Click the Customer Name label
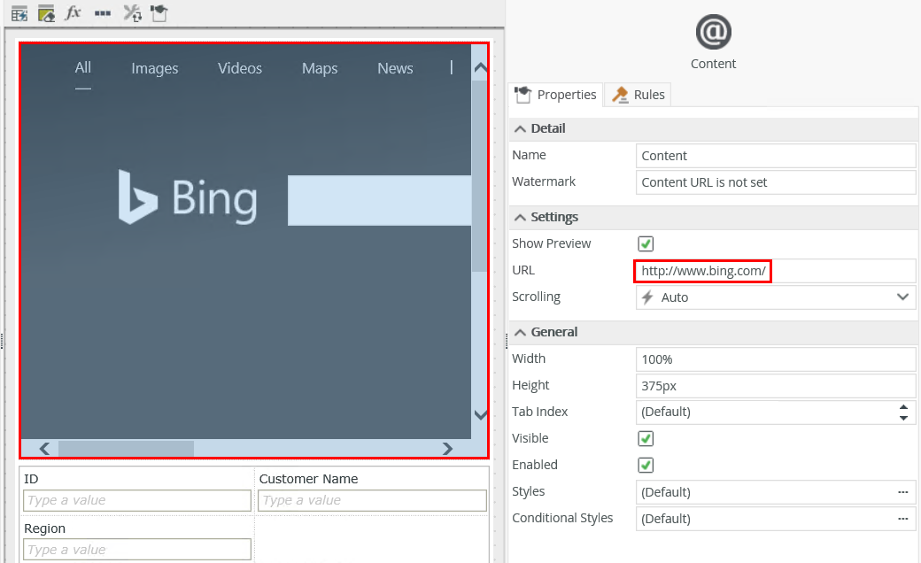 click(308, 479)
